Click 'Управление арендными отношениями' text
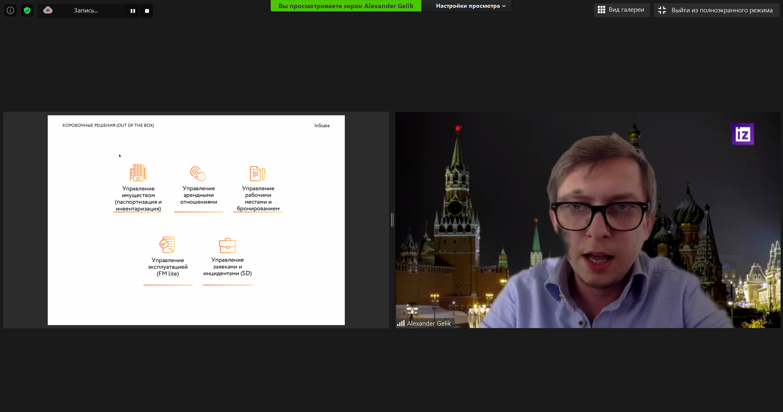The image size is (783, 412). [199, 195]
